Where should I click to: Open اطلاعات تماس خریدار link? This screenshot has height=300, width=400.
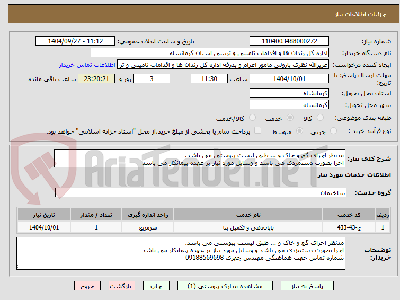[87, 65]
